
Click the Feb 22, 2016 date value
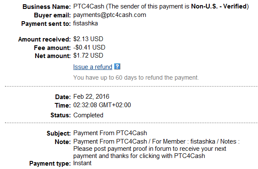pos(91,97)
